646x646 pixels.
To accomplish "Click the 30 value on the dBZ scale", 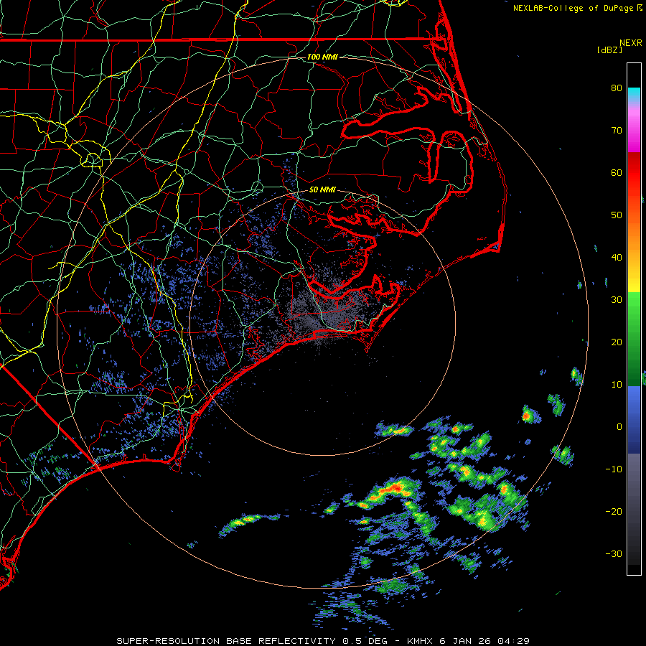I will 617,299.
